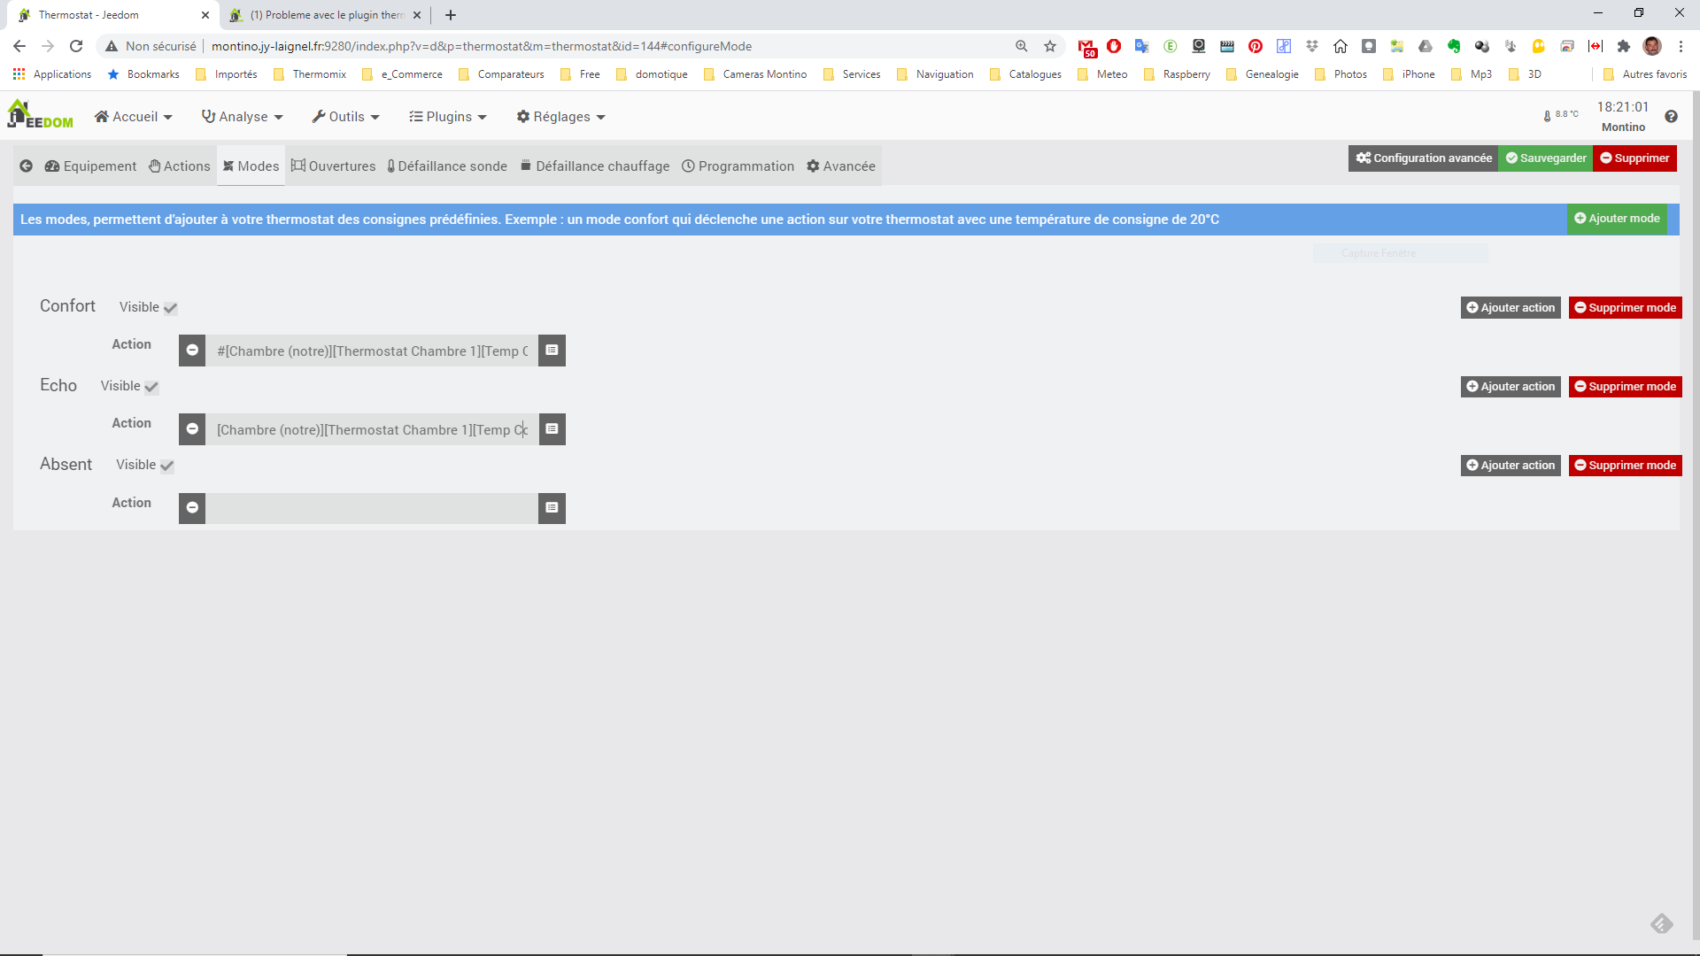Screen dimensions: 1700x956
Task: Open the Plugins dropdown menu
Action: coord(448,117)
